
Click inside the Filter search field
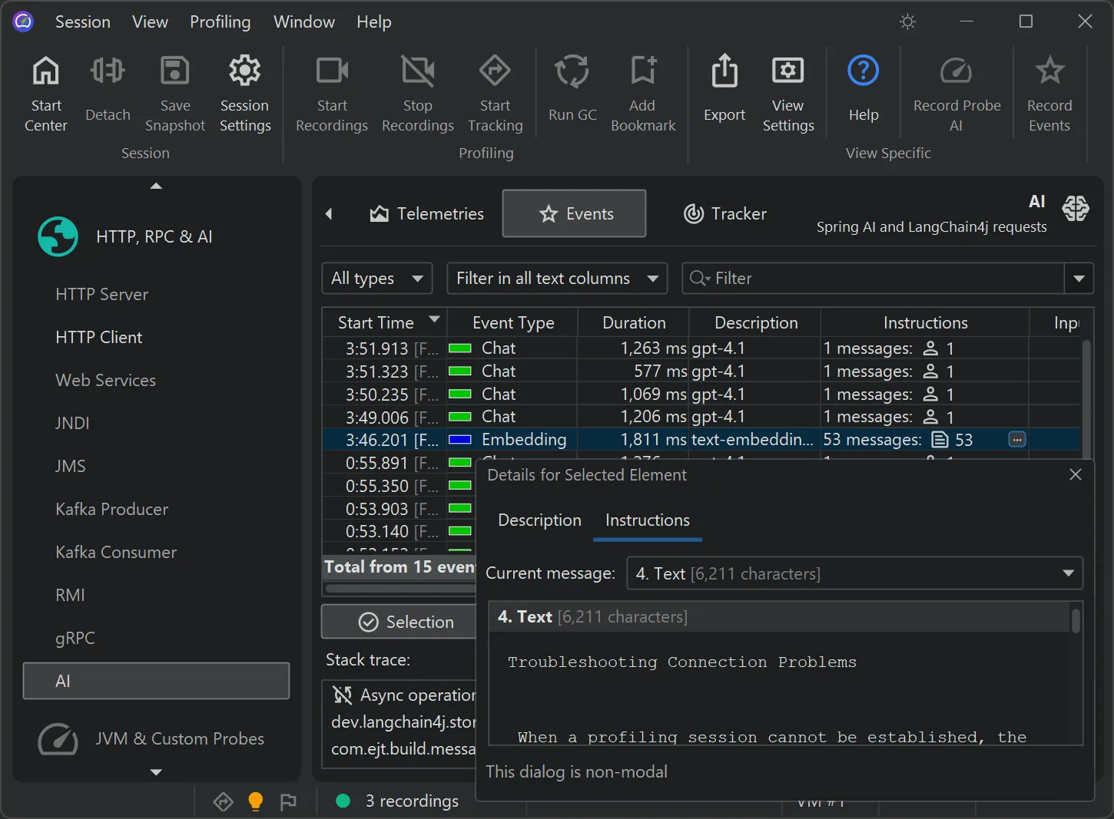(x=845, y=278)
